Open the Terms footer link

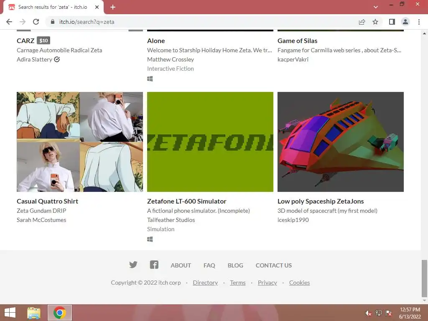click(238, 283)
